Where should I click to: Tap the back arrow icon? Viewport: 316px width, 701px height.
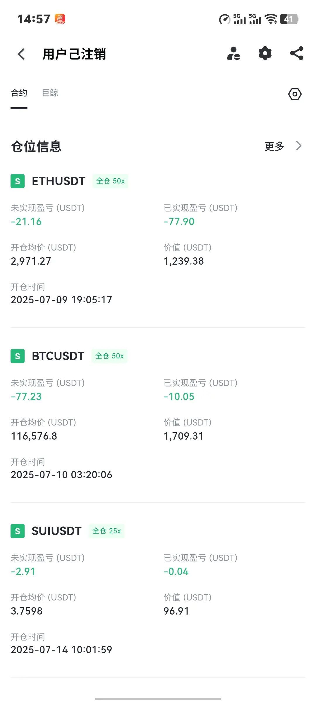21,54
